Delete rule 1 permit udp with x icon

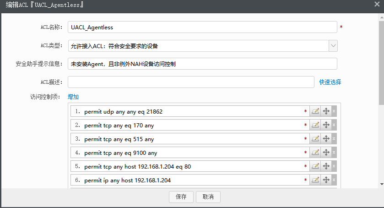point(334,111)
